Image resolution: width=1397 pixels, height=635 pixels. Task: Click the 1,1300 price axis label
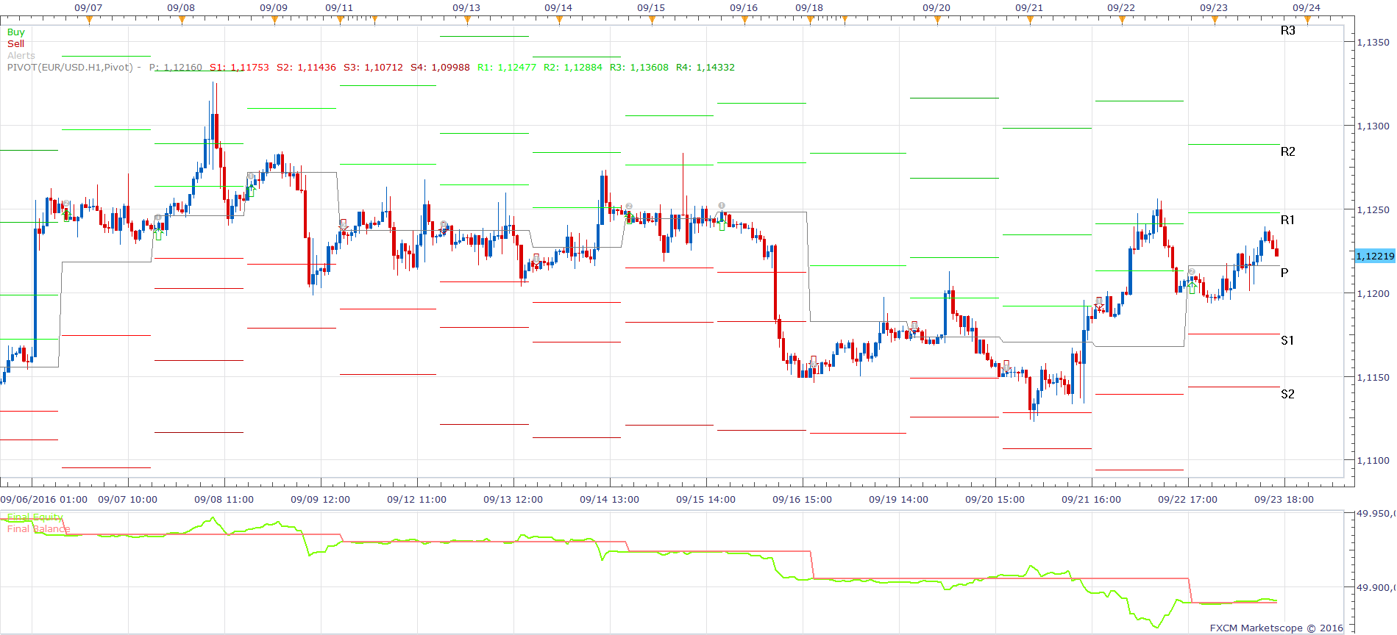[x=1373, y=126]
